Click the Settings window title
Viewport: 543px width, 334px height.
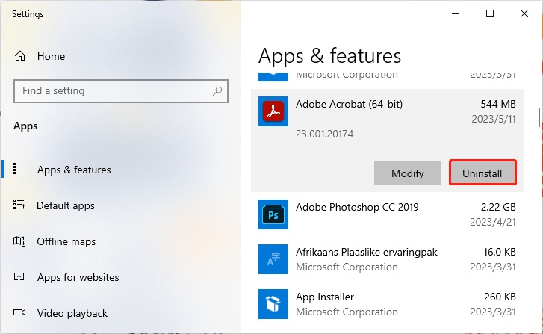point(28,14)
